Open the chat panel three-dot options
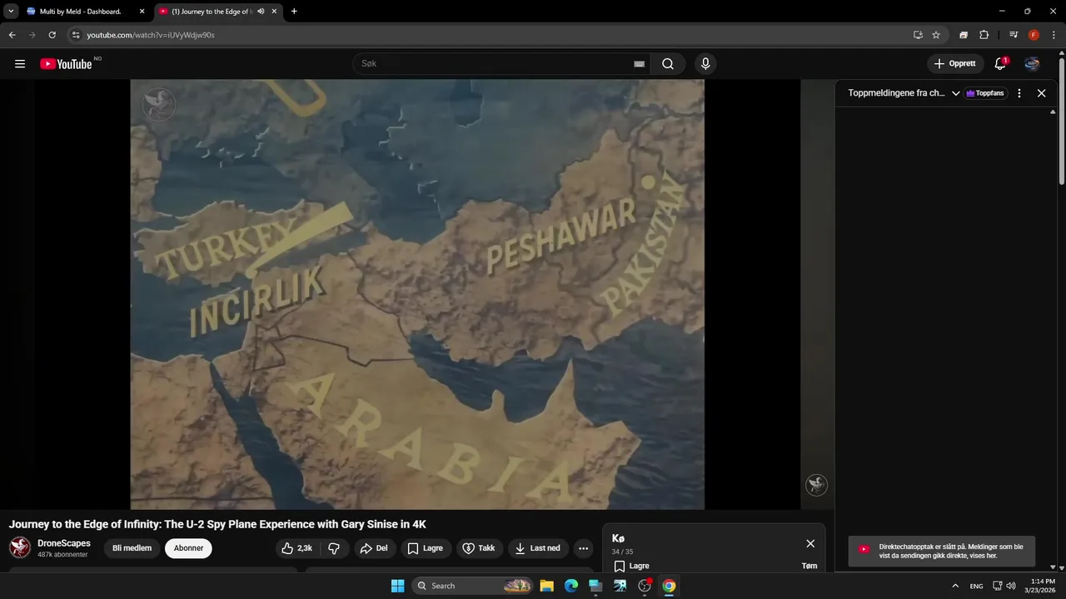Viewport: 1066px width, 599px height. click(x=1019, y=93)
